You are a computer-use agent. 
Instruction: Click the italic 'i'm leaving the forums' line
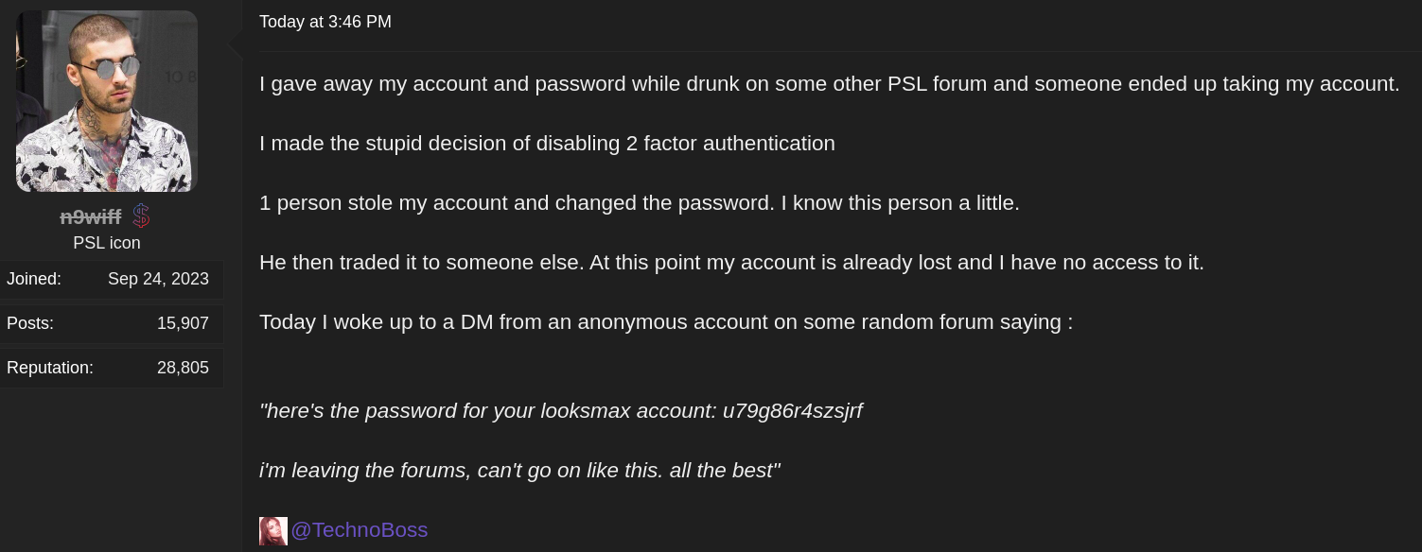[519, 471]
